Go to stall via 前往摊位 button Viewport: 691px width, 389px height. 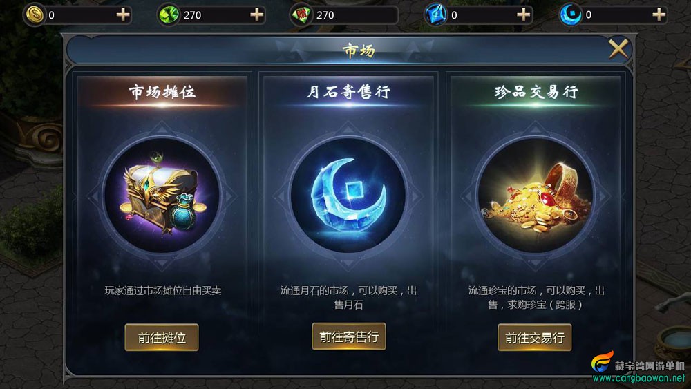[x=162, y=337]
